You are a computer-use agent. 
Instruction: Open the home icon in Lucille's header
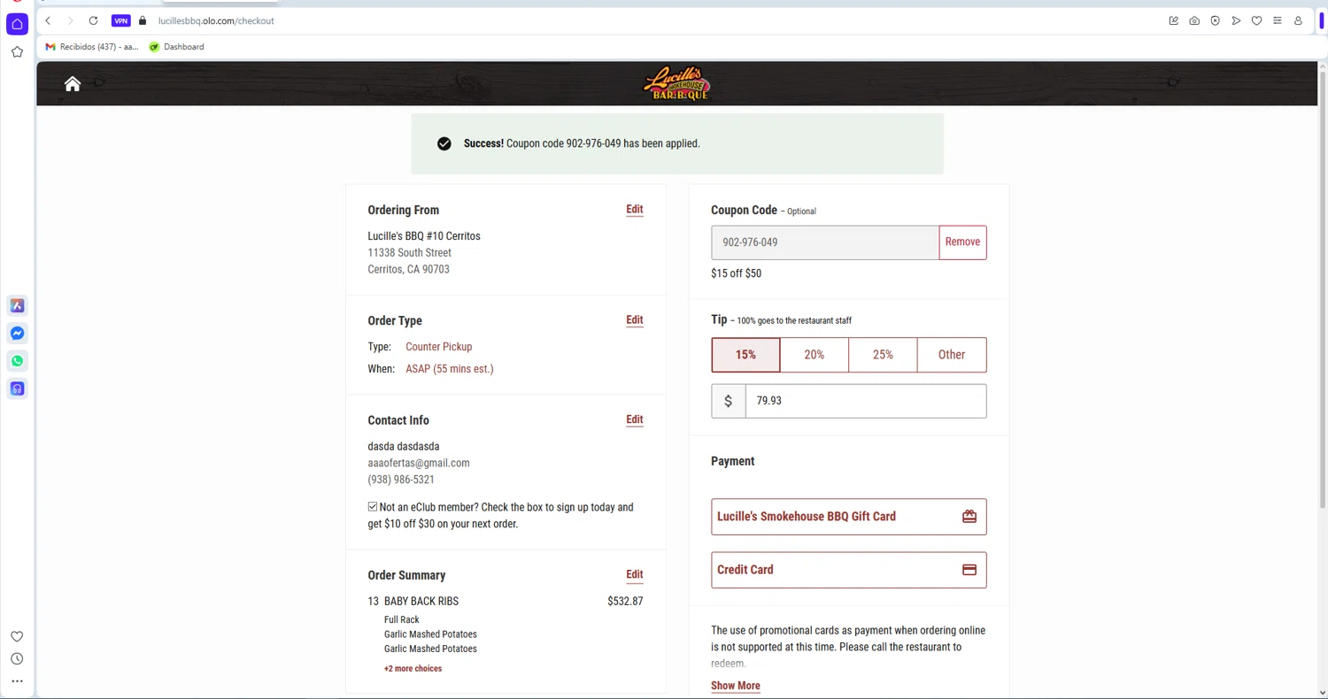(x=73, y=83)
